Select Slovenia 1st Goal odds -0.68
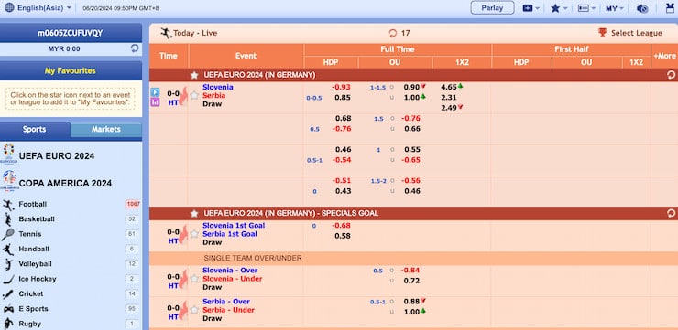Image resolution: width=678 pixels, height=330 pixels. coord(341,226)
